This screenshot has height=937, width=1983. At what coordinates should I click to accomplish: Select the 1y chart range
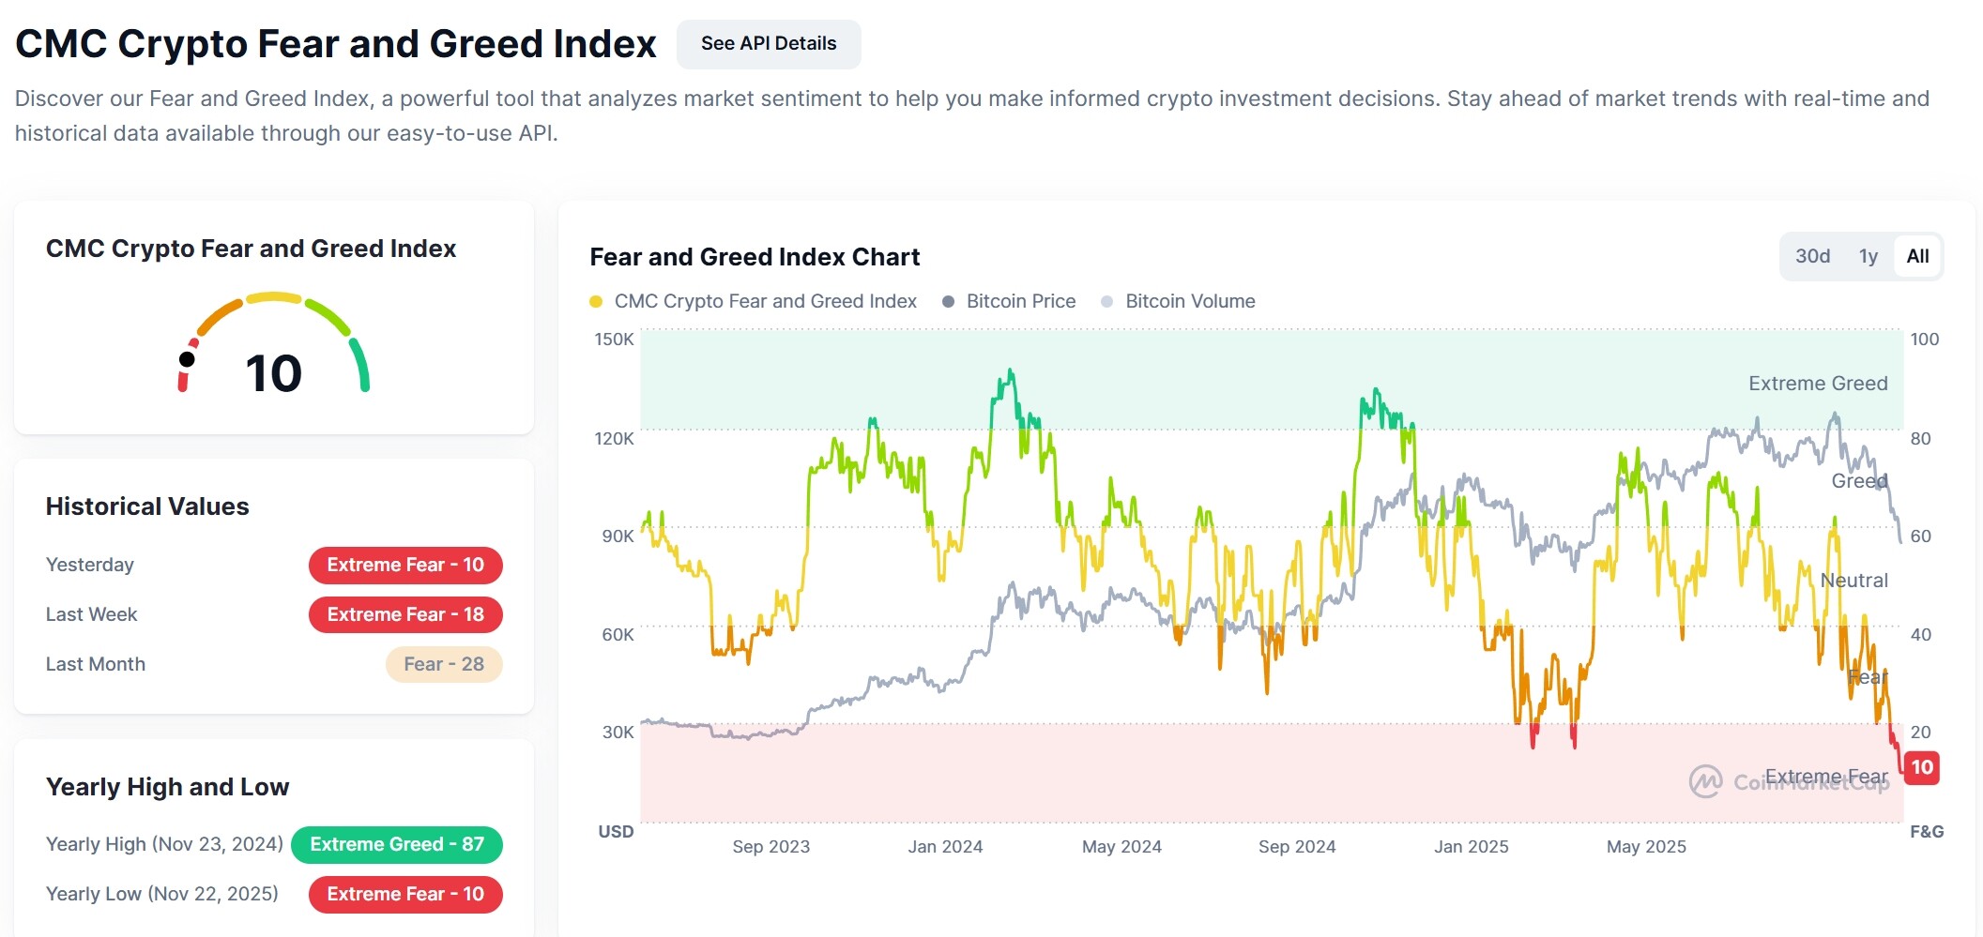[1868, 256]
